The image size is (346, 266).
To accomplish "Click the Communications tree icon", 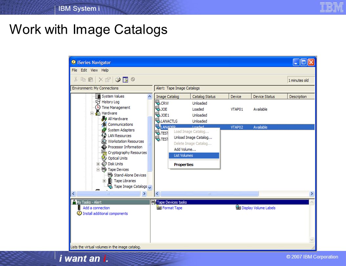I will [x=104, y=124].
